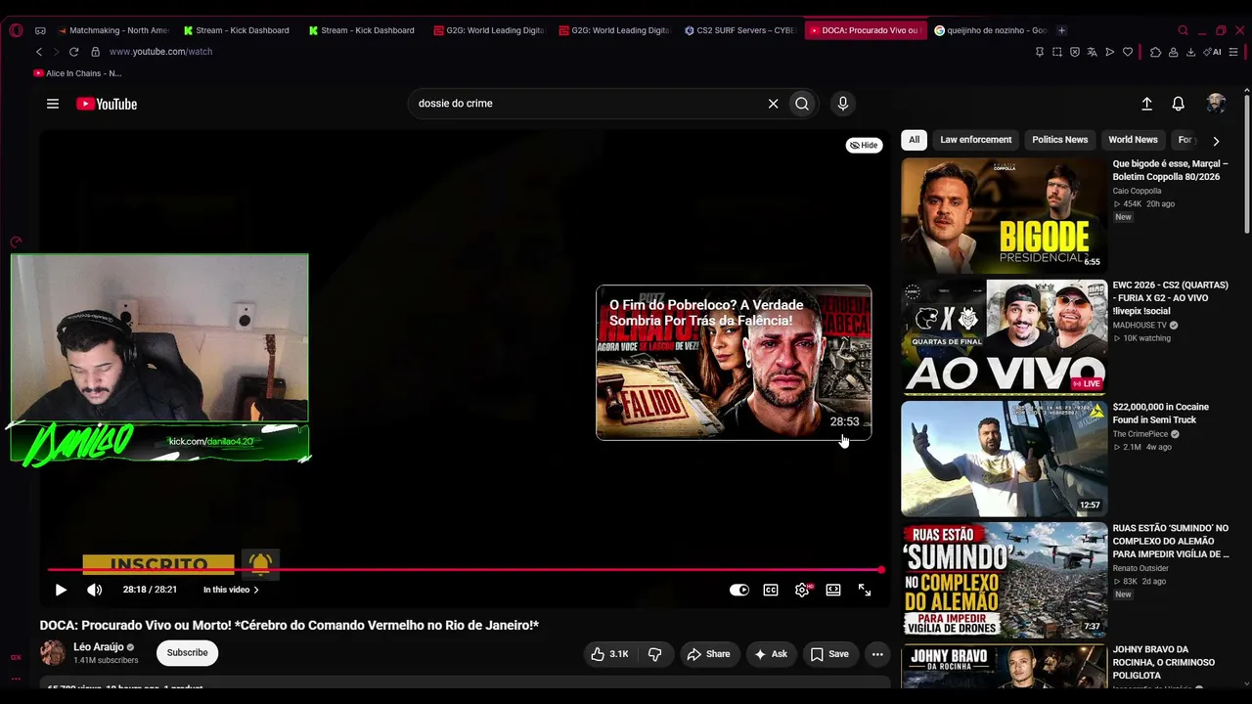Open the YouTube upload/create icon
Viewport: 1252px width, 704px height.
1146,104
